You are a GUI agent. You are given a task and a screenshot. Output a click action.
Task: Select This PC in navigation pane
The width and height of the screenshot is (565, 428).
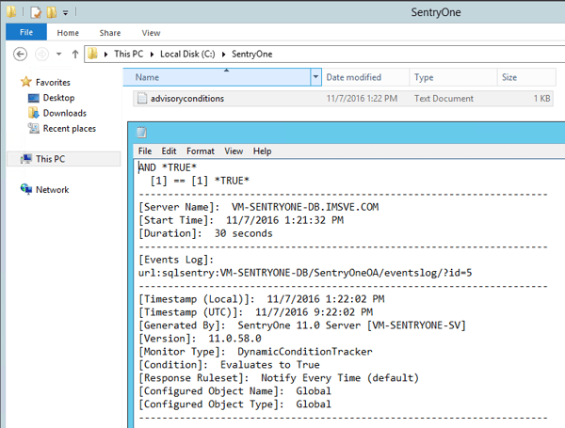coord(51,159)
